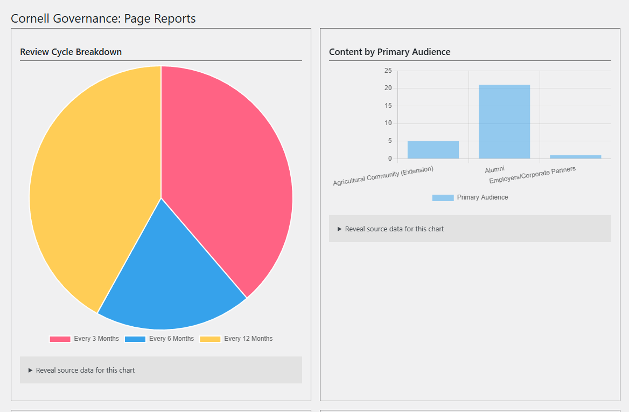Click the 25 value on the y-axis
The image size is (629, 412).
point(388,71)
